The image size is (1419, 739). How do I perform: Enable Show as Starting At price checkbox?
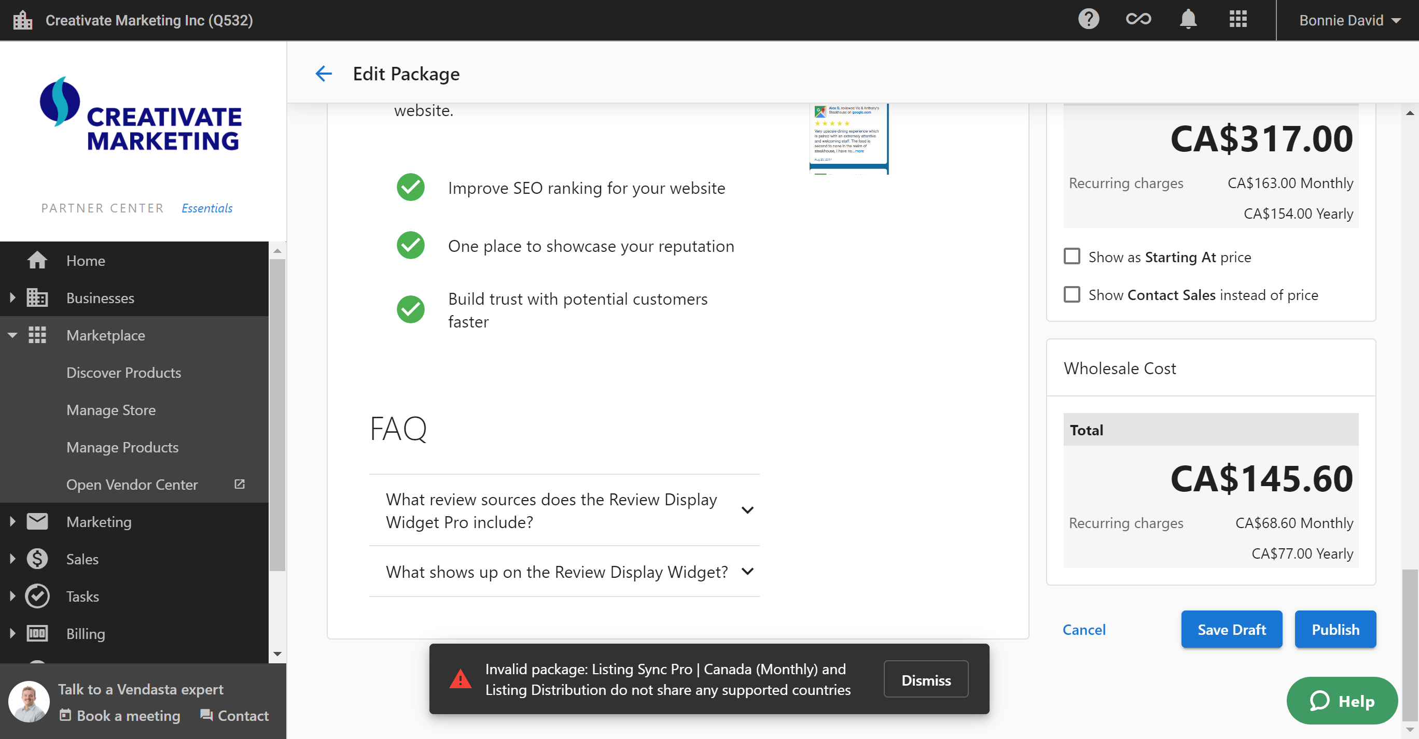(x=1072, y=257)
